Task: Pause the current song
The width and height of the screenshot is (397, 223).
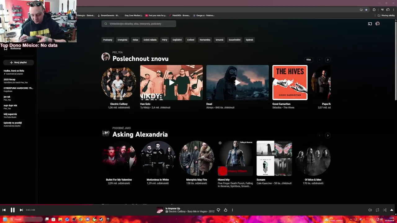Action: tap(13, 210)
